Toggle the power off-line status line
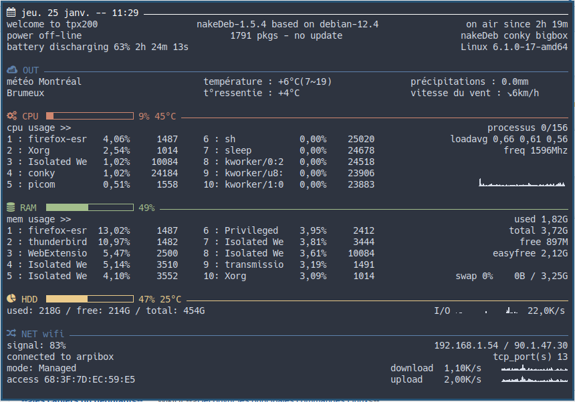The height and width of the screenshot is (402, 575). tap(39, 35)
